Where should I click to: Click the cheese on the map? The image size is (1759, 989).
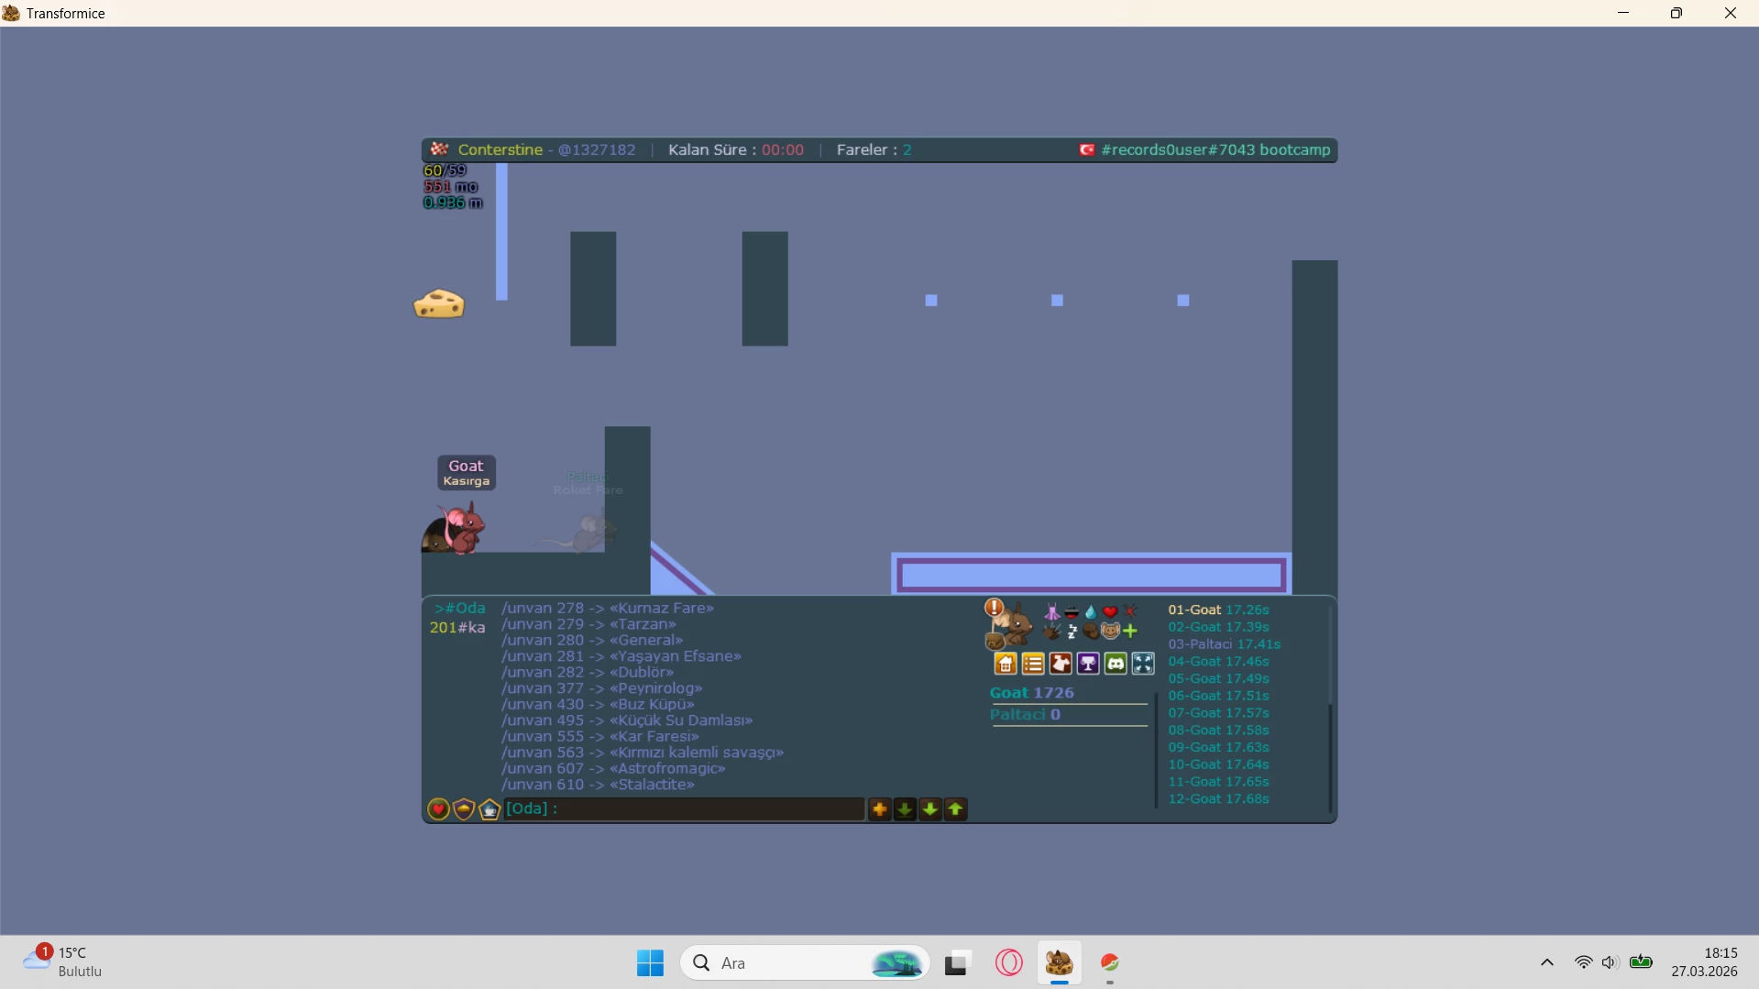(x=439, y=303)
